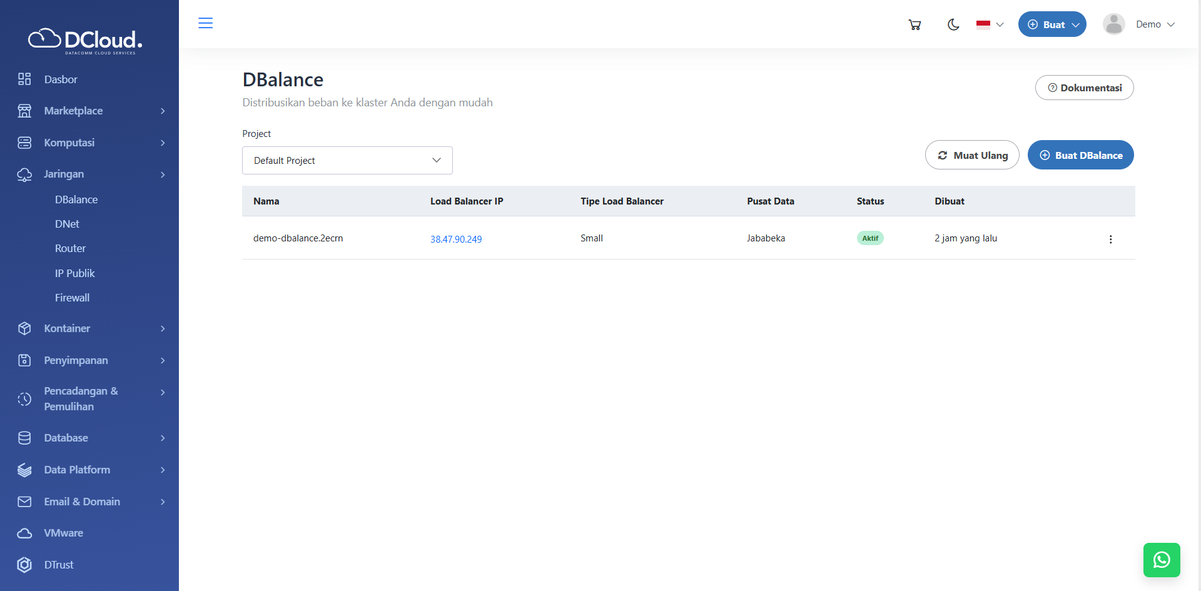Screen dimensions: 1201x591
Task: Click the Demo user avatar
Action: point(1113,24)
